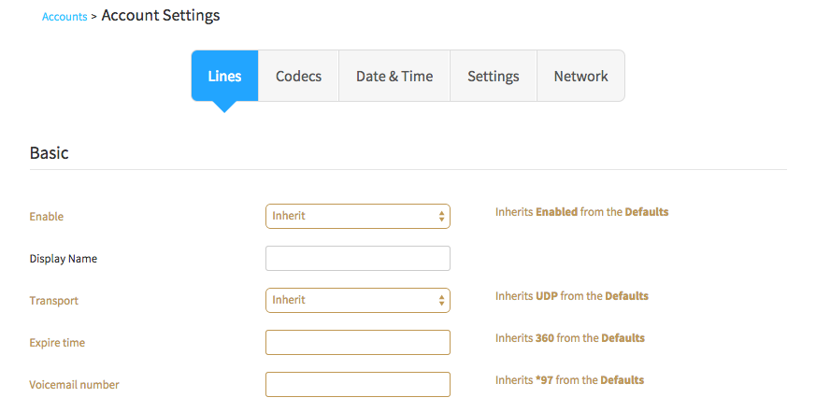This screenshot has height=412, width=816.
Task: Click the Transport field label
Action: tap(53, 301)
